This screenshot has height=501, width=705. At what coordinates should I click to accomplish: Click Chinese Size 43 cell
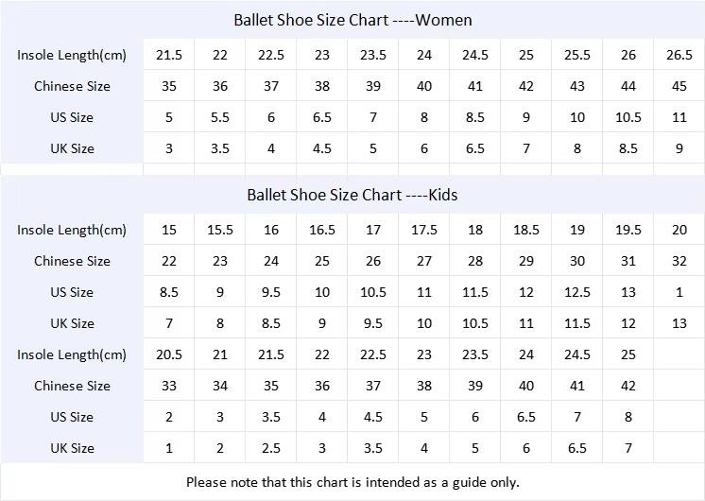tap(577, 86)
